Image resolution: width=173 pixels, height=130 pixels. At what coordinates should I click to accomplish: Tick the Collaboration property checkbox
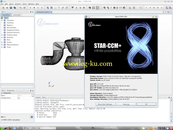tap(19, 98)
